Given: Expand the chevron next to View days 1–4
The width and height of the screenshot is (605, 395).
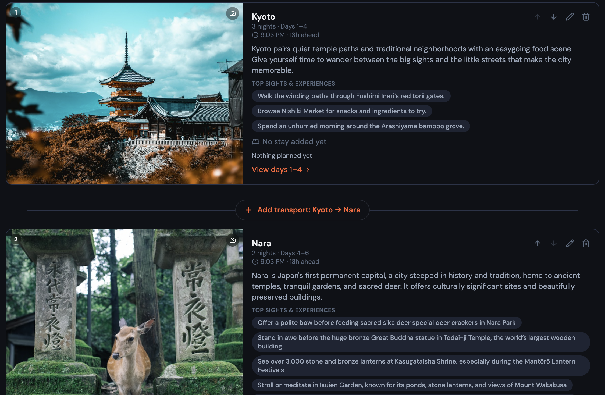Looking at the screenshot, I should pyautogui.click(x=308, y=170).
